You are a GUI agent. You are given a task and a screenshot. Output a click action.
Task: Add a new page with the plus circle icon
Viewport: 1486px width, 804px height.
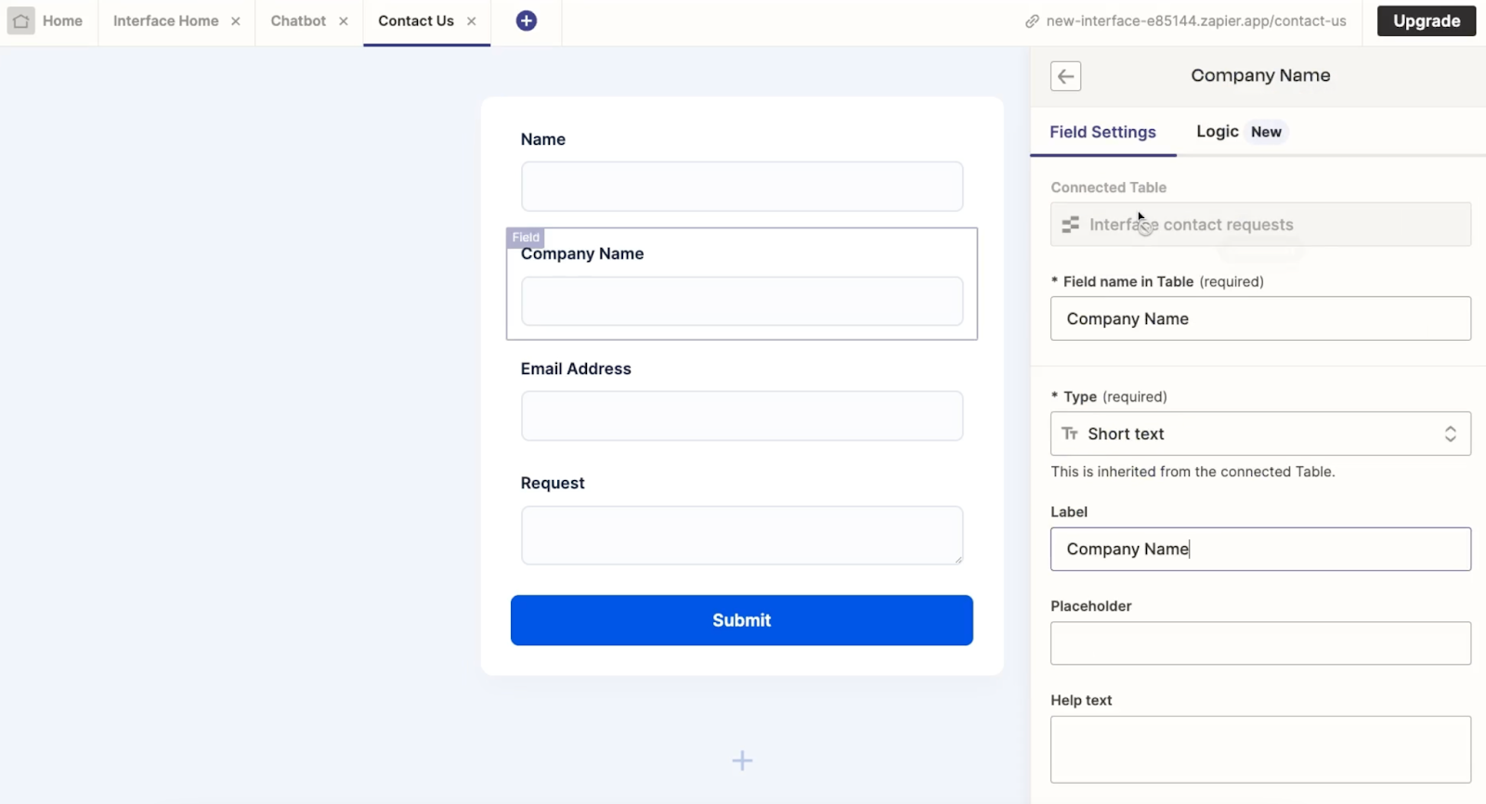click(527, 20)
